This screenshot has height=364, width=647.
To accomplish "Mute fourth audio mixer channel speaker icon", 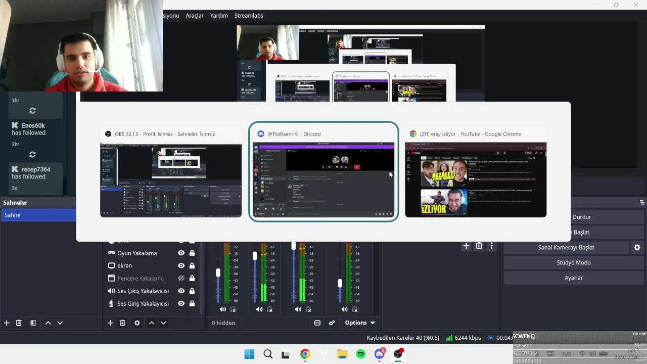I will pos(344,309).
